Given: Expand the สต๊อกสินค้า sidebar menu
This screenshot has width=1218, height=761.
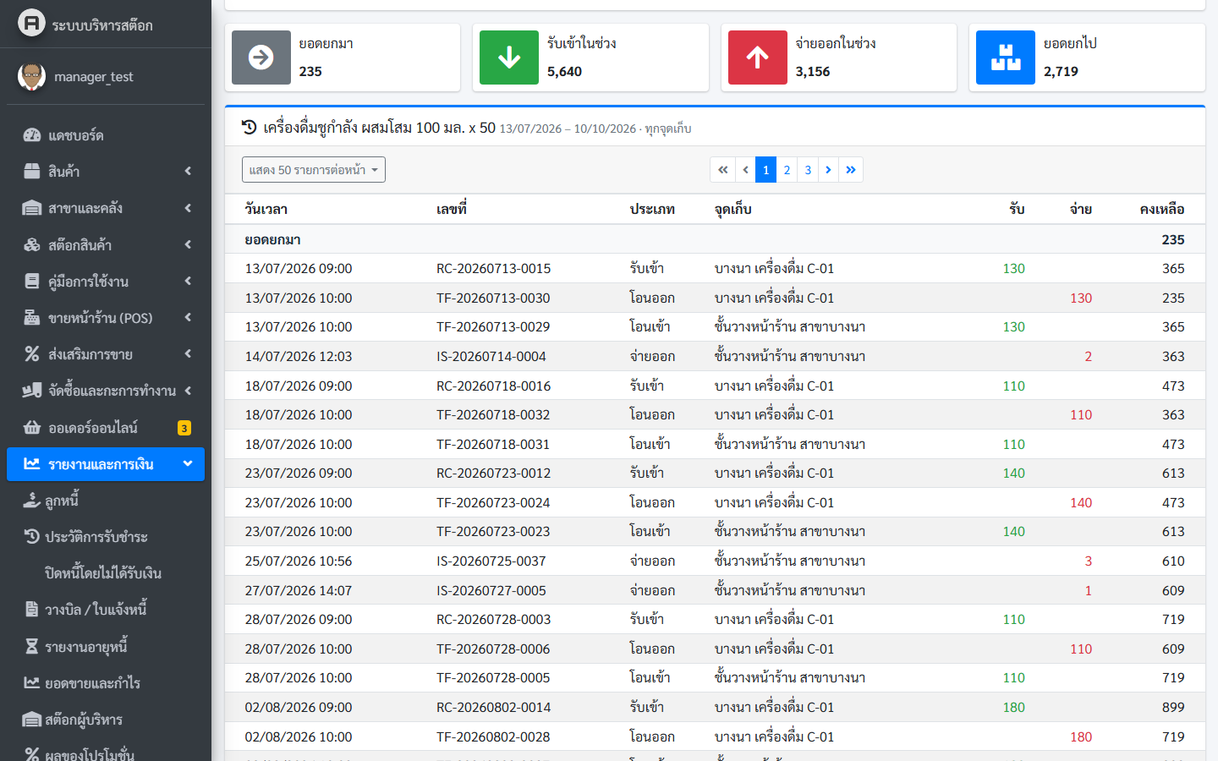Looking at the screenshot, I should (106, 245).
